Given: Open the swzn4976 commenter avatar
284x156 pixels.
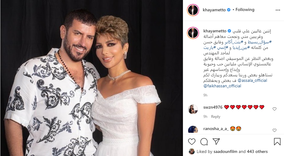Looking at the screenshot, I should coord(193,109).
